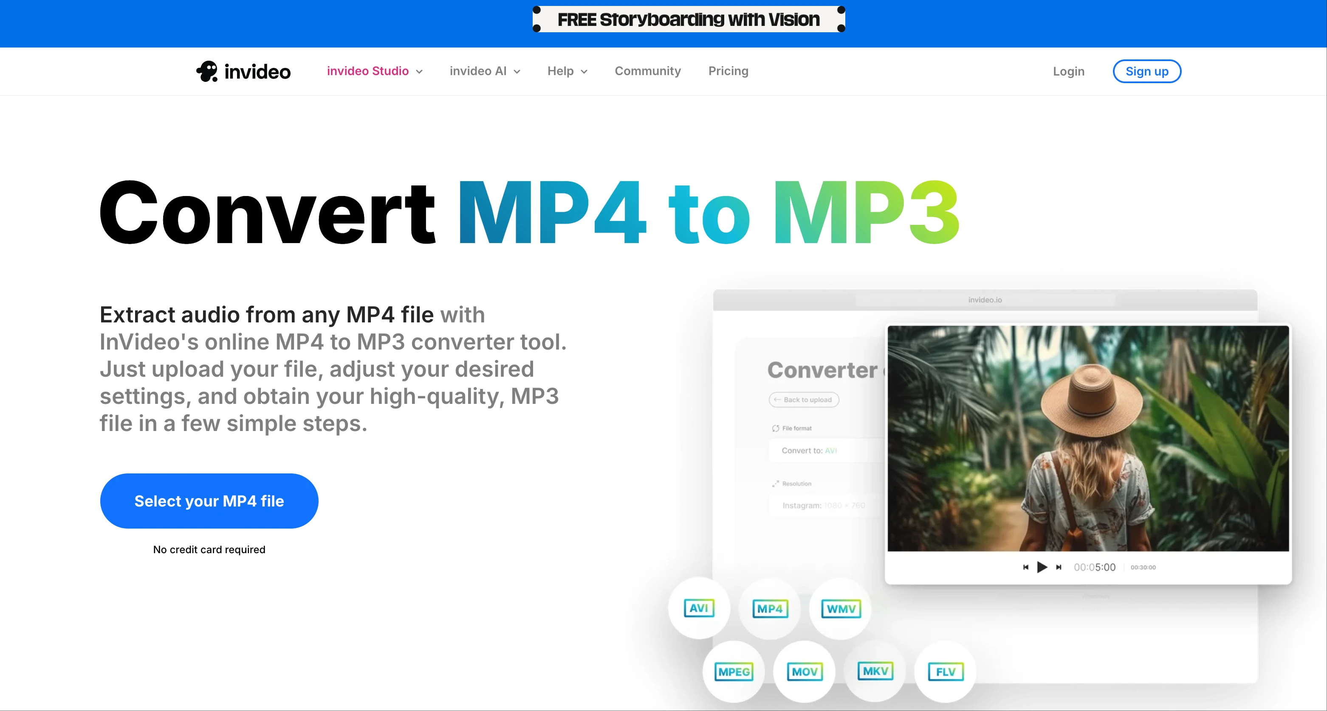The width and height of the screenshot is (1327, 711).
Task: Click the FLV format badge
Action: tap(945, 672)
